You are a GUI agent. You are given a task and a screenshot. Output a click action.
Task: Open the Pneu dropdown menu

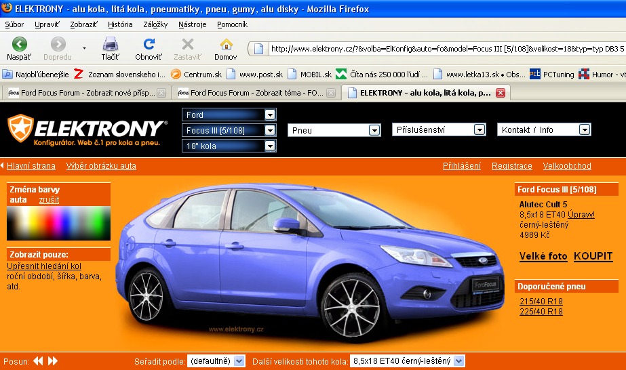pos(334,130)
